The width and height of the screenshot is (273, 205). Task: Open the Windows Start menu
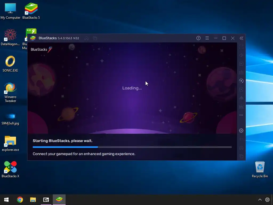pyautogui.click(x=6, y=200)
